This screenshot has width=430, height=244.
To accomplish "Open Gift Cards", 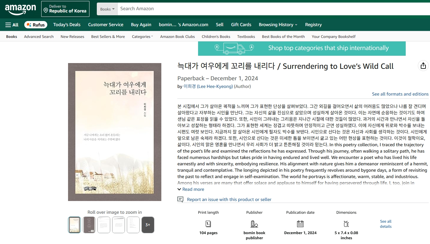I will 241,25.
